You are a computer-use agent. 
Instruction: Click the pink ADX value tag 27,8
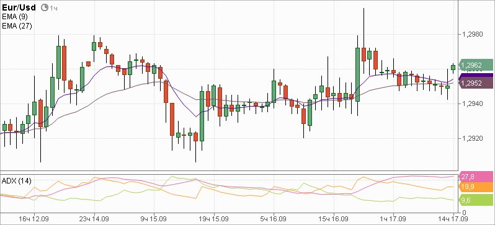pyautogui.click(x=476, y=177)
